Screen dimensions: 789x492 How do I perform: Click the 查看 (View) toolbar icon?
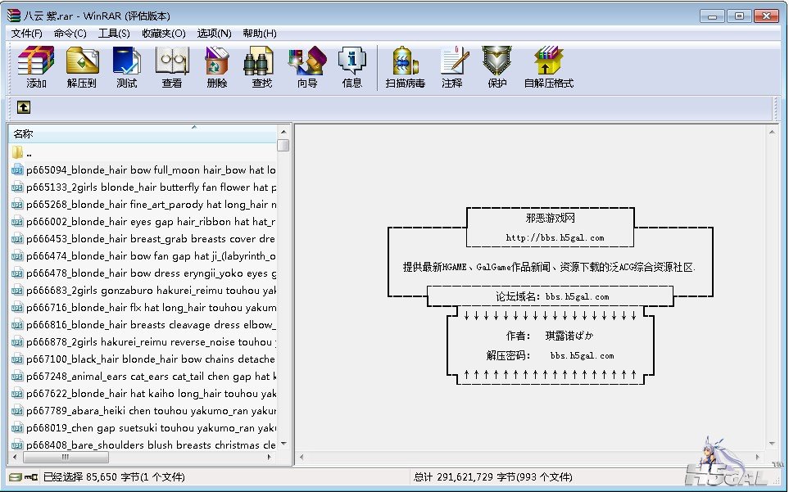(x=171, y=67)
